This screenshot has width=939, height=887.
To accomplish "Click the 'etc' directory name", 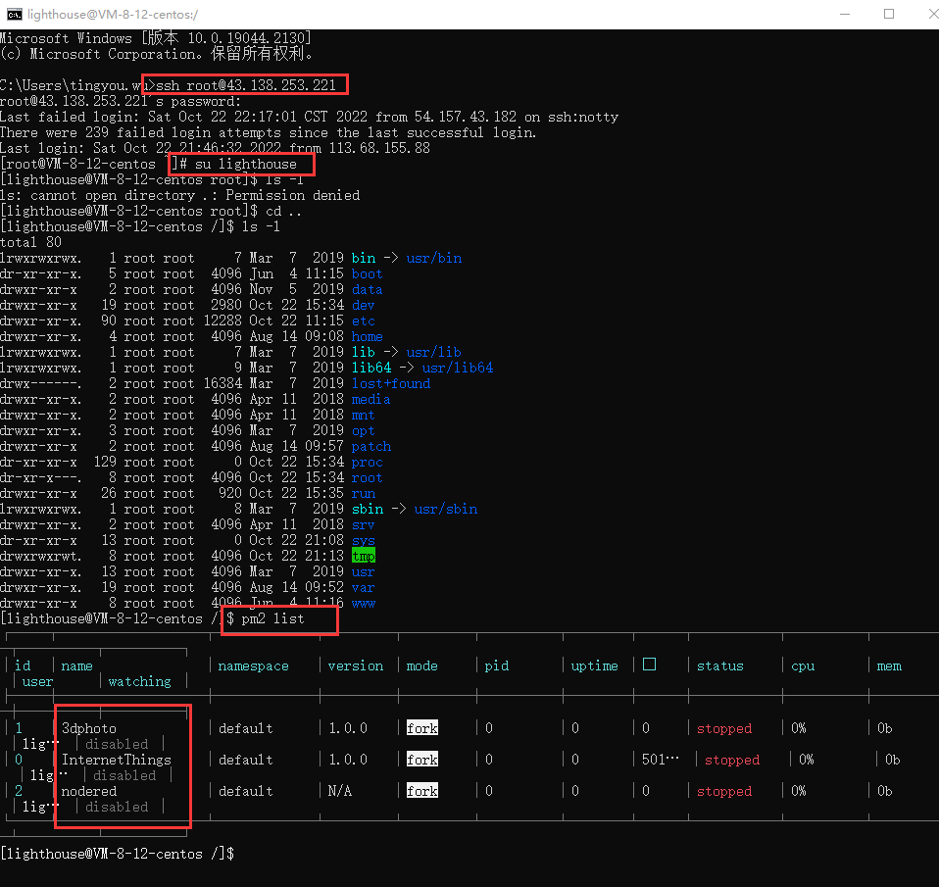I will point(364,321).
